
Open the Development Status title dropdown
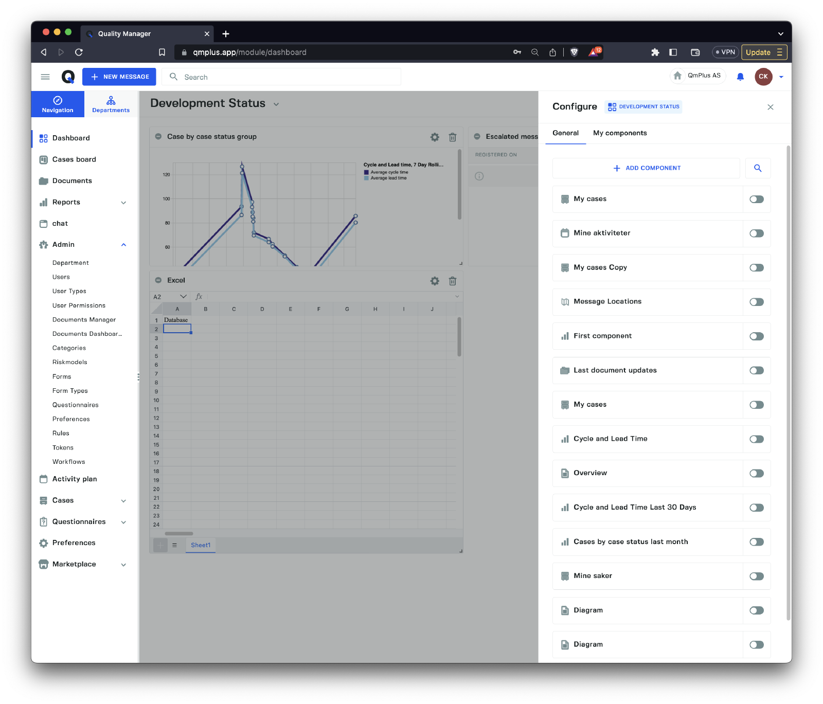pos(276,104)
